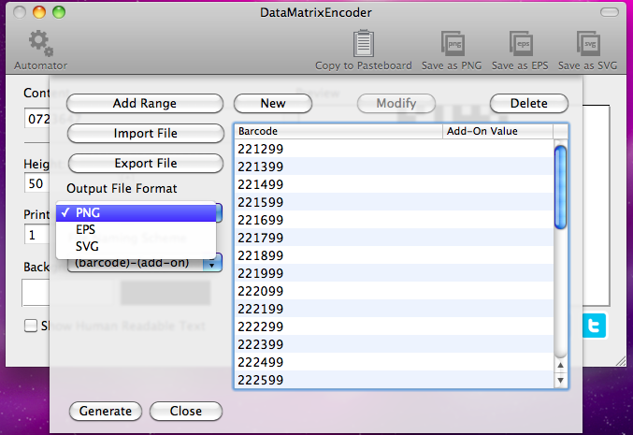633x435 pixels.
Task: Choose SVG in the format menu
Action: (x=137, y=246)
